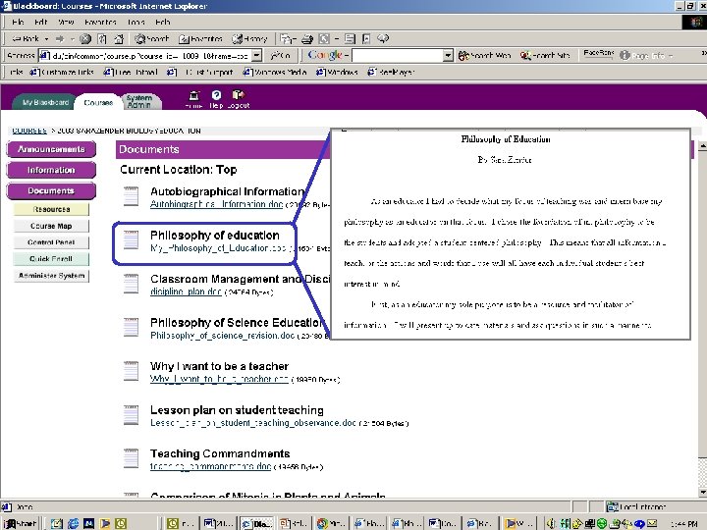Click the browser Back button
The height and width of the screenshot is (530, 707).
click(x=26, y=38)
